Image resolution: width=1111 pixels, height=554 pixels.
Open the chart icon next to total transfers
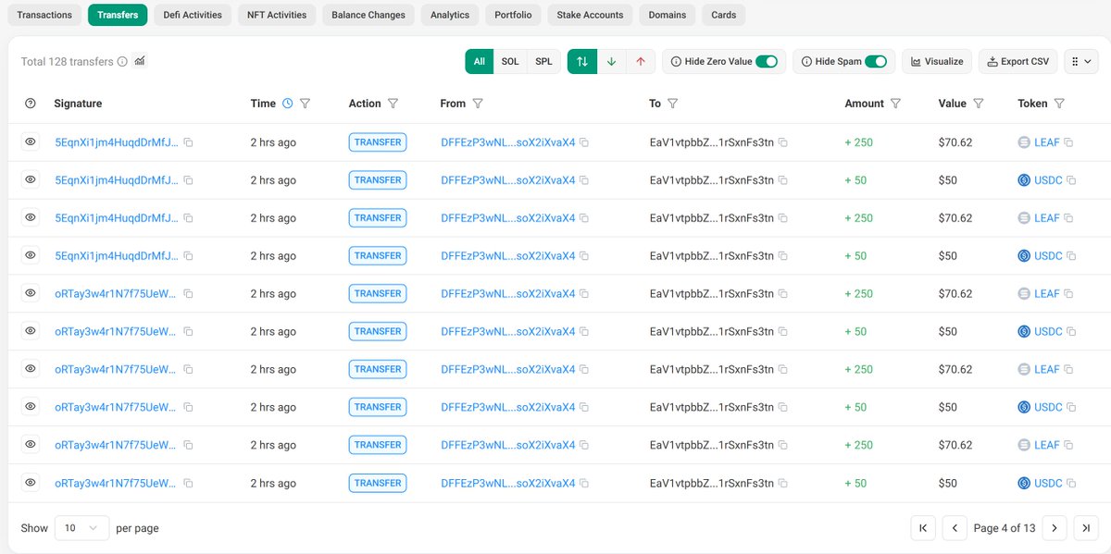pyautogui.click(x=140, y=61)
